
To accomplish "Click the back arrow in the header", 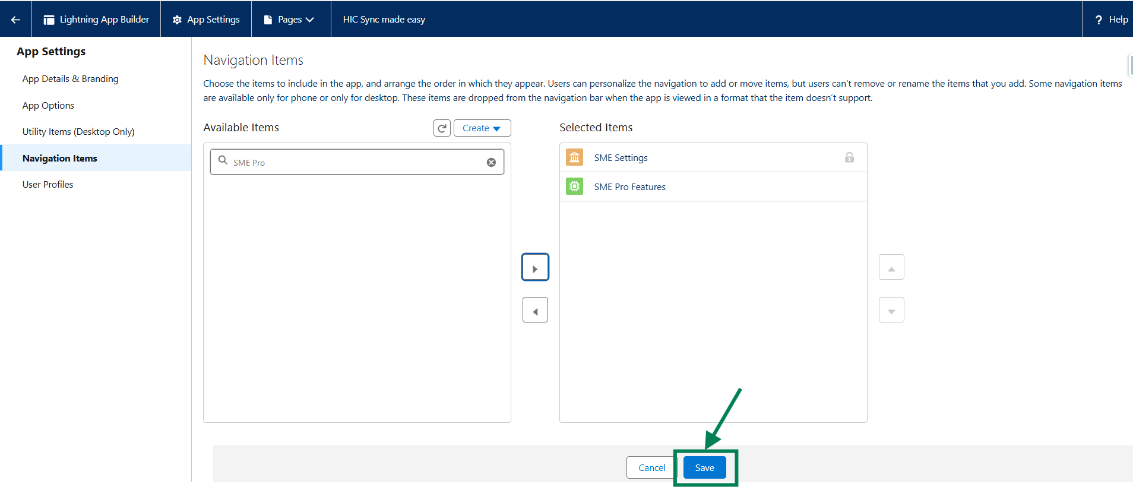I will [x=16, y=20].
